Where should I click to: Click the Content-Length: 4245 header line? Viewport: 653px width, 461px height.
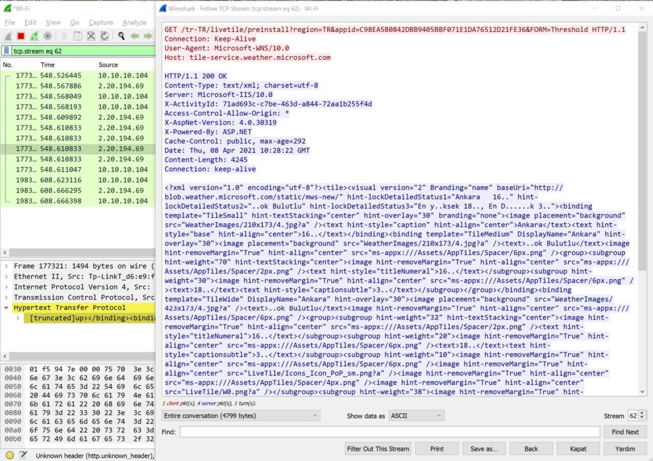pyautogui.click(x=206, y=159)
